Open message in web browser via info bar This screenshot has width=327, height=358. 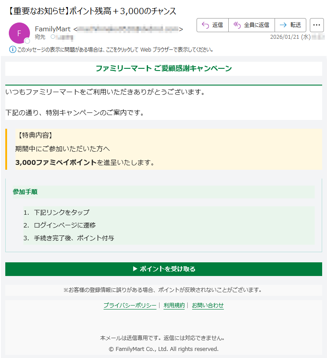[x=115, y=49]
